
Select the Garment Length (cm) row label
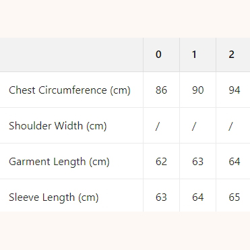(x=59, y=162)
